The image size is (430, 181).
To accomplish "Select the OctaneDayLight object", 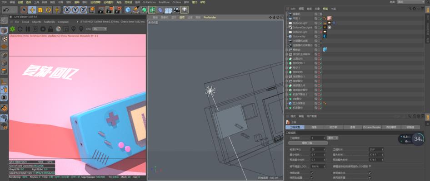I will click(302, 27).
